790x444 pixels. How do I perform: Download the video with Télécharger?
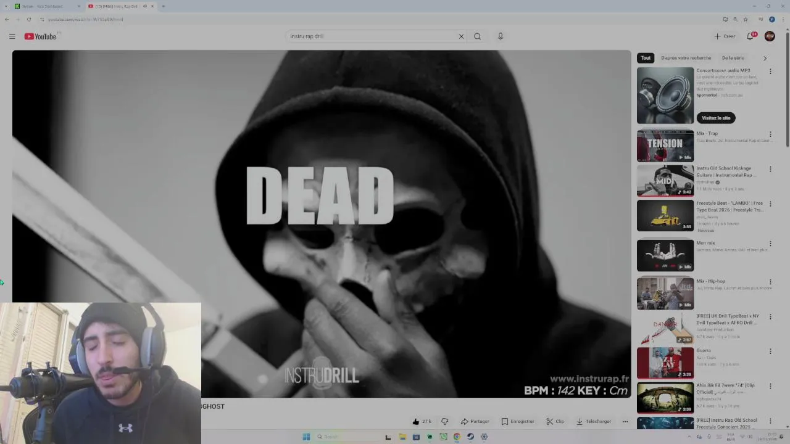(593, 422)
